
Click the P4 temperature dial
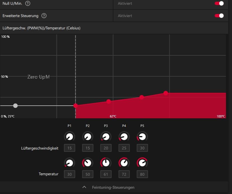click(124, 163)
